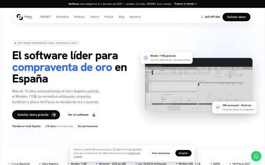Open the ORONET menu item
This screenshot has width=265, height=165.
[x=45, y=17]
